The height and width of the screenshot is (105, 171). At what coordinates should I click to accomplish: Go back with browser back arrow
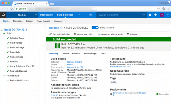click(3, 9)
